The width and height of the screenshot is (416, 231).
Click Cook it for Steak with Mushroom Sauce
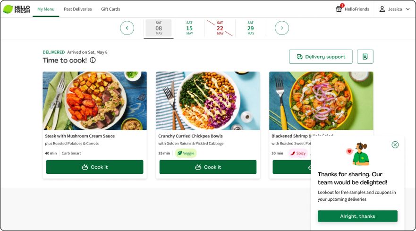coord(95,167)
